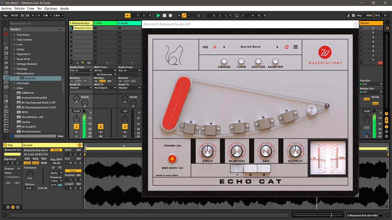Click the Echo Cat INPUT knob
This screenshot has width=392, height=220.
coord(207,151)
